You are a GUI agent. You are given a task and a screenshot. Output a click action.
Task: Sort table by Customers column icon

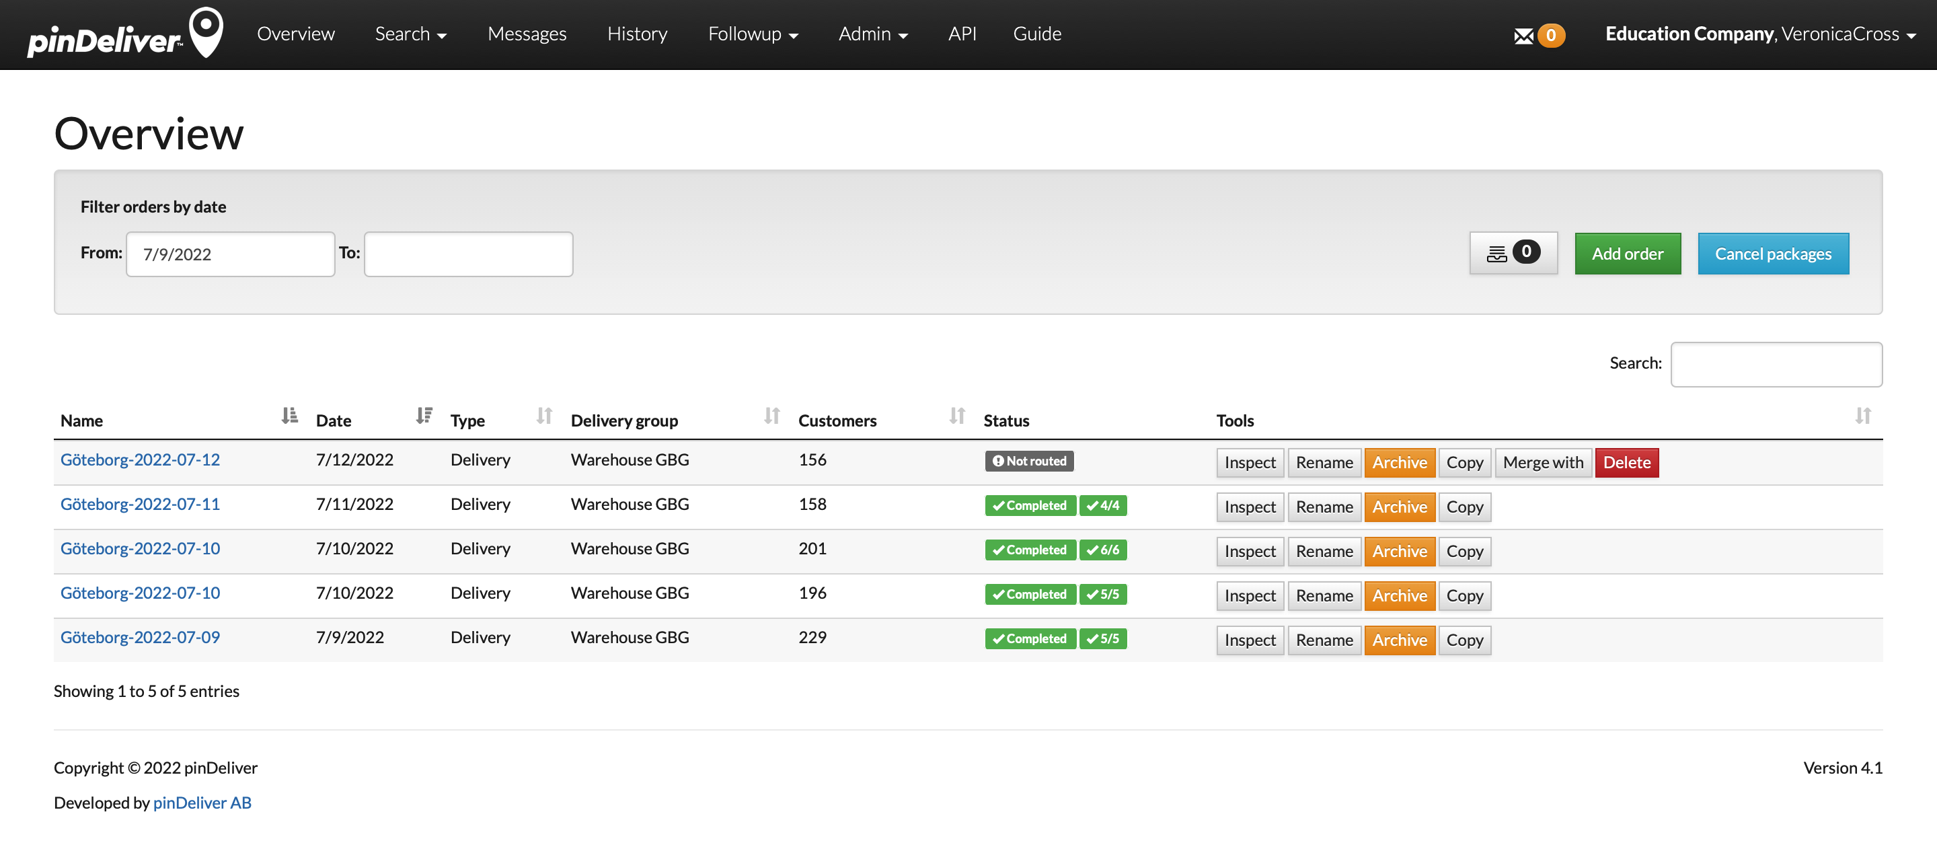point(956,416)
